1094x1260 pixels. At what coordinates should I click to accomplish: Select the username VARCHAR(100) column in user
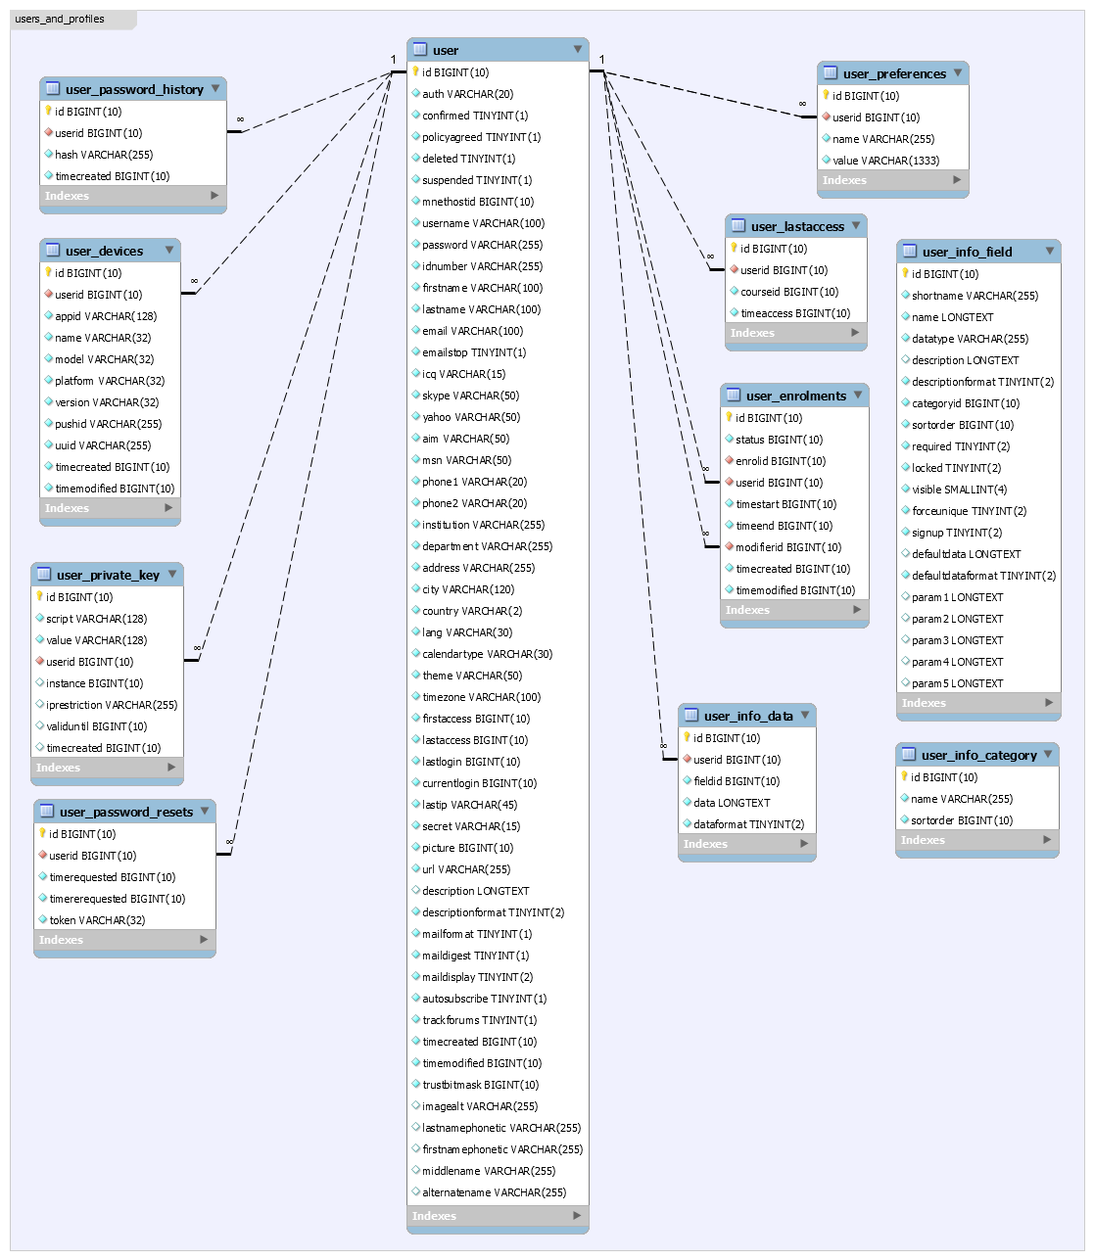point(483,223)
